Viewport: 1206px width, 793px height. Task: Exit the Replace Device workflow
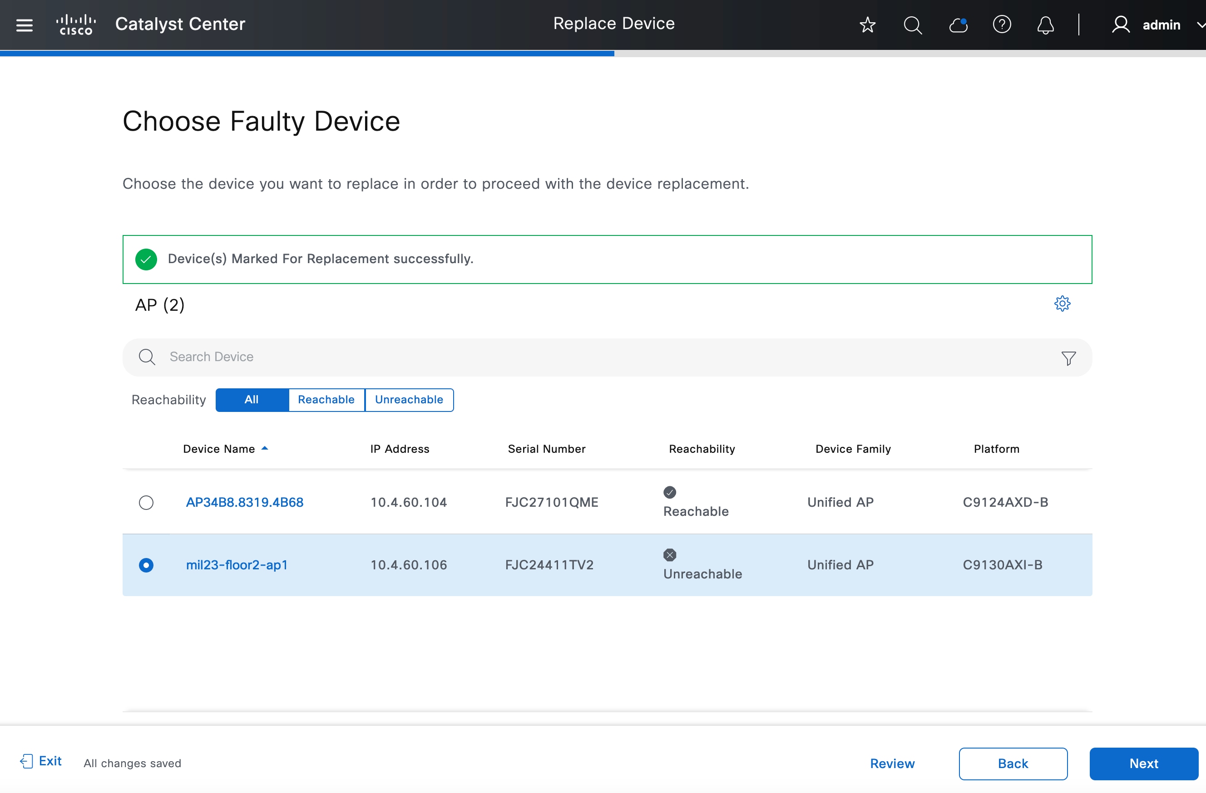pos(42,761)
